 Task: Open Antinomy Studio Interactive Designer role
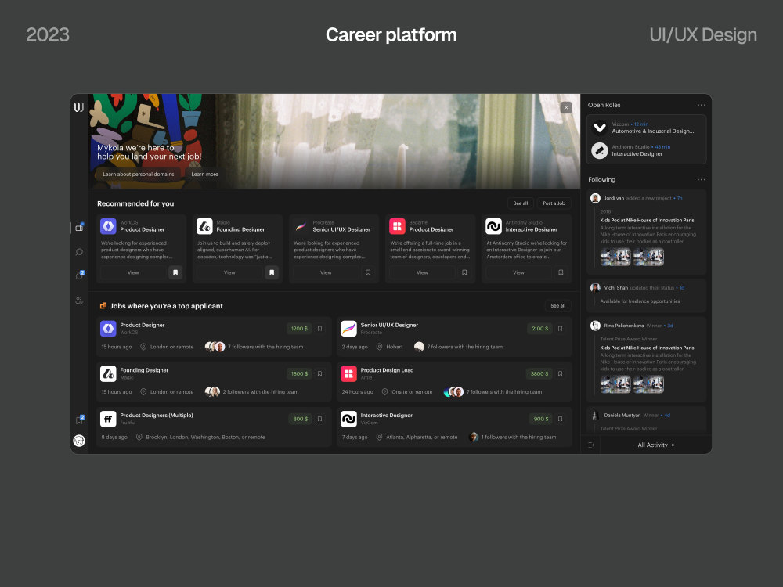point(647,150)
